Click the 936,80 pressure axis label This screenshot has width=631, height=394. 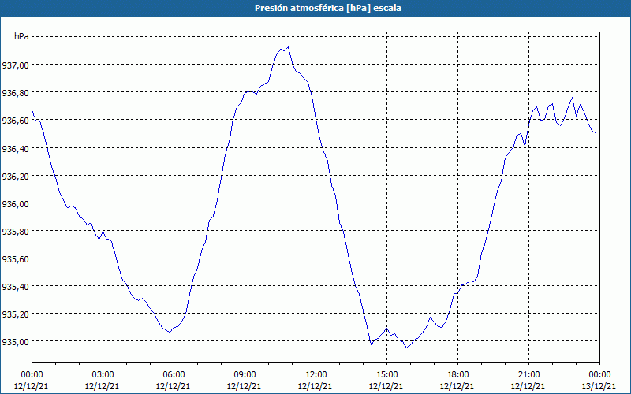16,93
